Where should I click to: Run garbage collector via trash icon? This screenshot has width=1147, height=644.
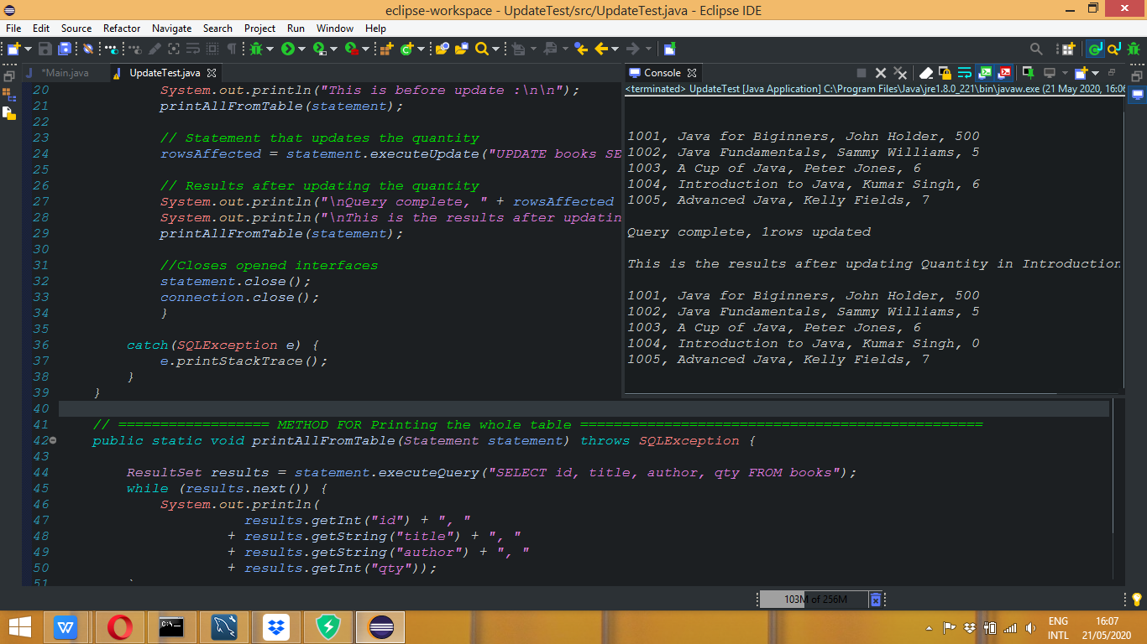(x=875, y=600)
